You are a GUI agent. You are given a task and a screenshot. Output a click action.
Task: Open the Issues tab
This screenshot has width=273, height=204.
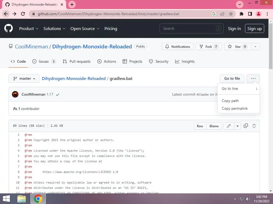pyautogui.click(x=44, y=61)
